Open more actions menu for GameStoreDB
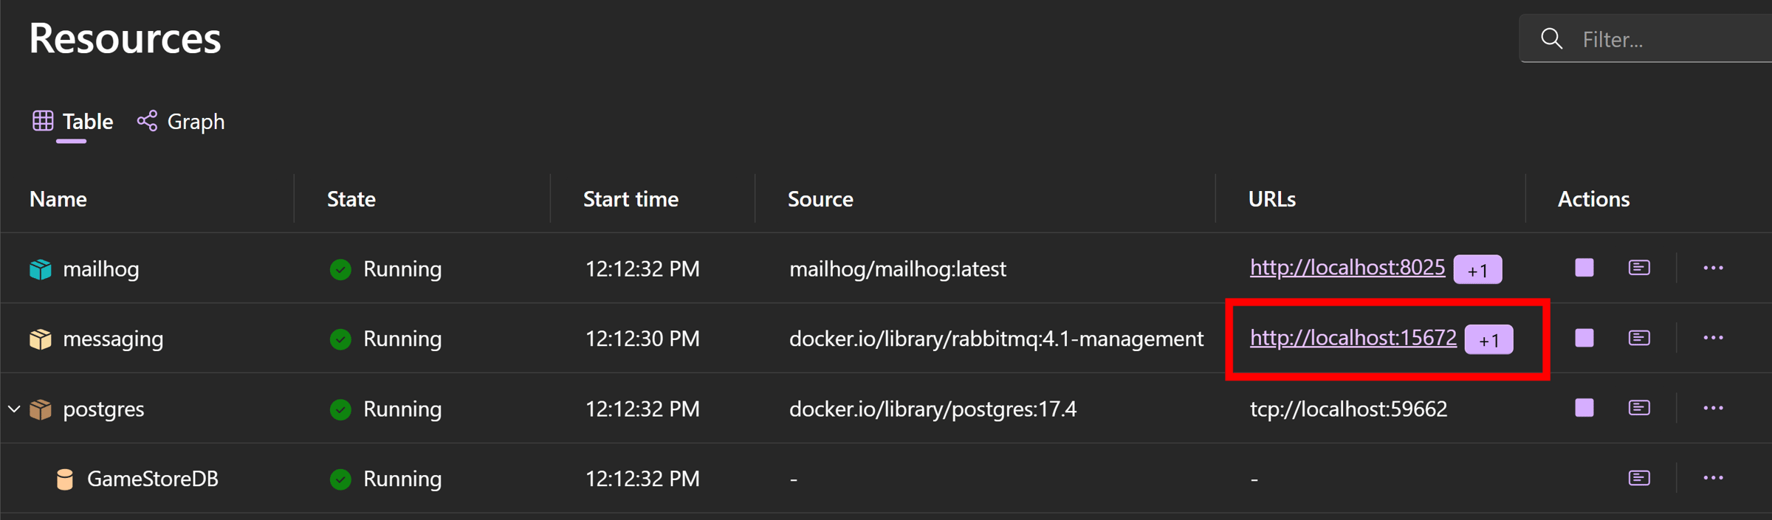 coord(1713,478)
